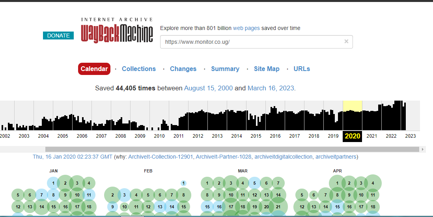Select March 21 capture bubble
The height and width of the screenshot is (217, 433).
[278, 207]
